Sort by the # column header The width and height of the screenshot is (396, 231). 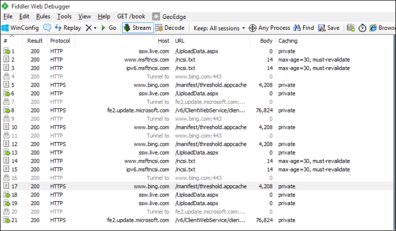[12, 41]
